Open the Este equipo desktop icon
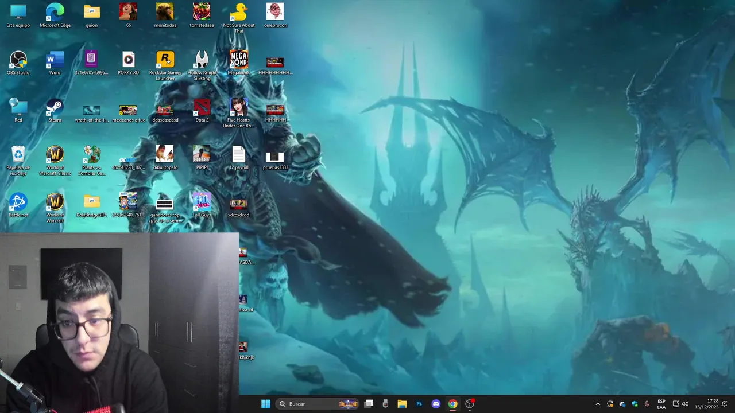 point(18,15)
